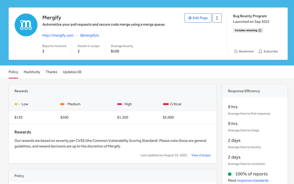Screen dimensions: 294x184
Task: Select the Policy tab
Action: coord(13,72)
